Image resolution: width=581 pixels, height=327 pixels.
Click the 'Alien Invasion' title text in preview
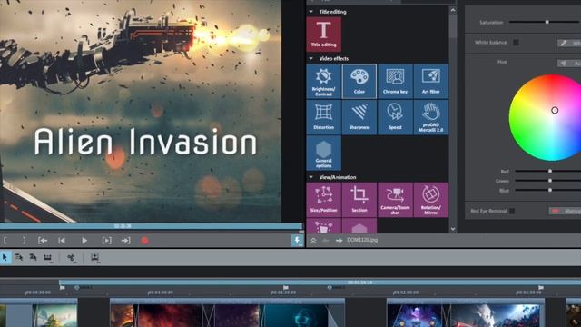tap(145, 142)
